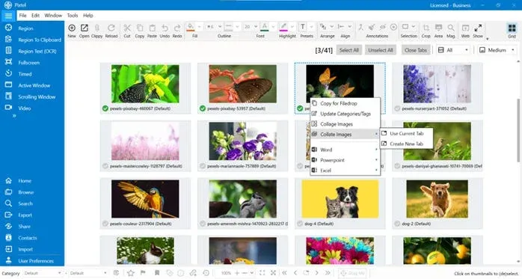Open the Tools menu
This screenshot has width=522, height=279.
pyautogui.click(x=73, y=15)
